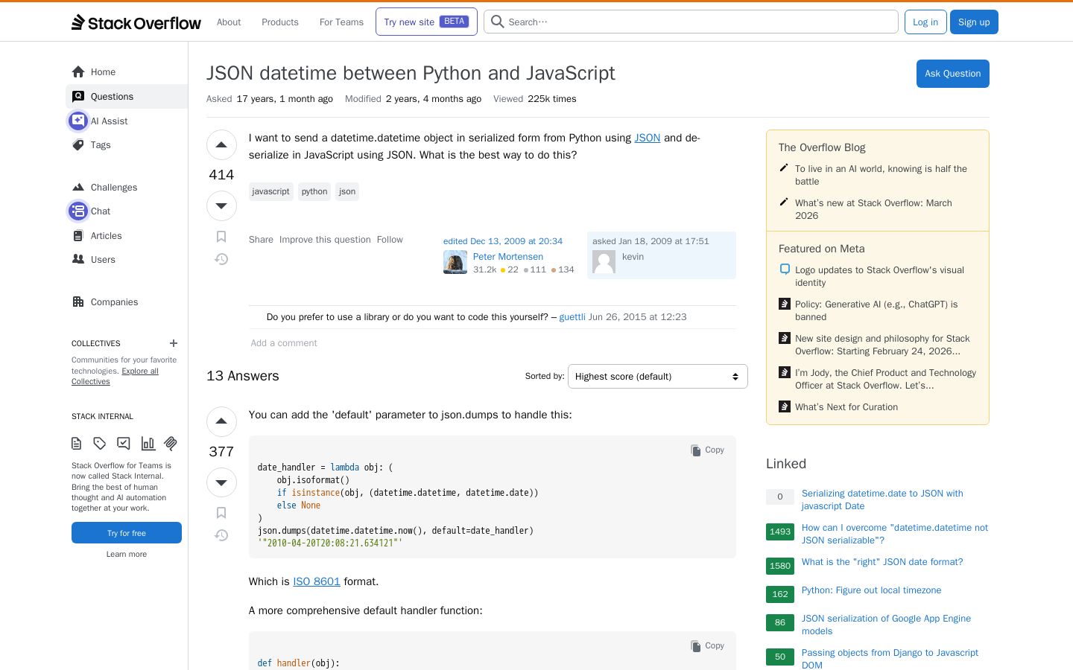This screenshot has width=1073, height=670.
Task: Open Stack Internal paperclip icon
Action: (x=171, y=444)
